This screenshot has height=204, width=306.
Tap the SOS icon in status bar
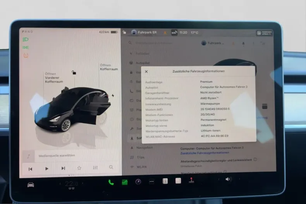click(x=174, y=33)
